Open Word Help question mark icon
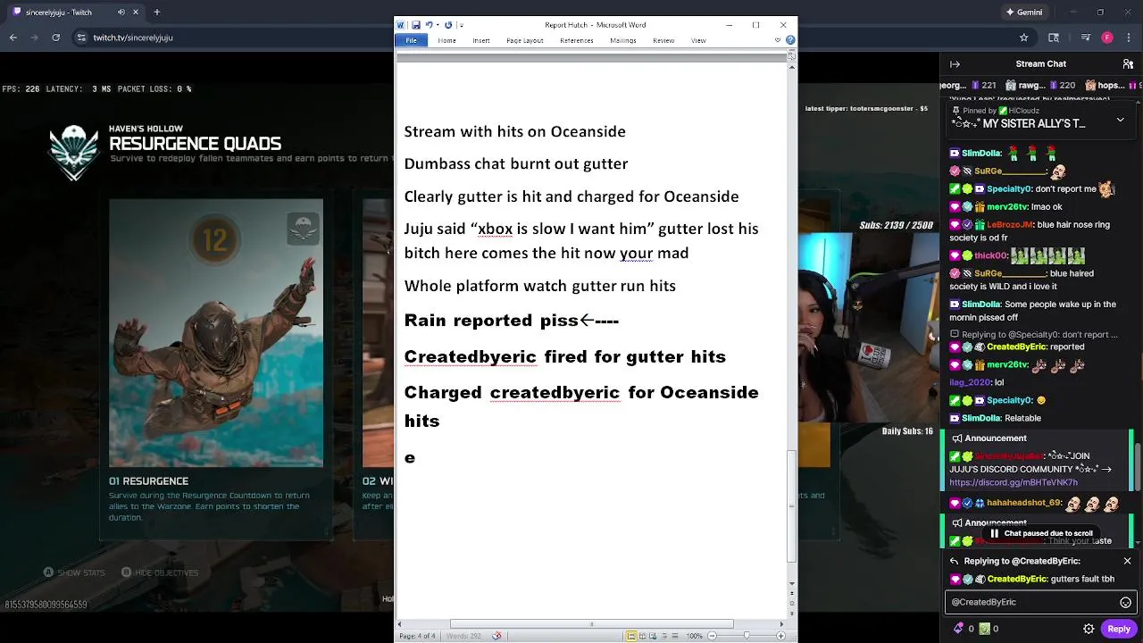Viewport: 1143px width, 643px height. [x=790, y=40]
